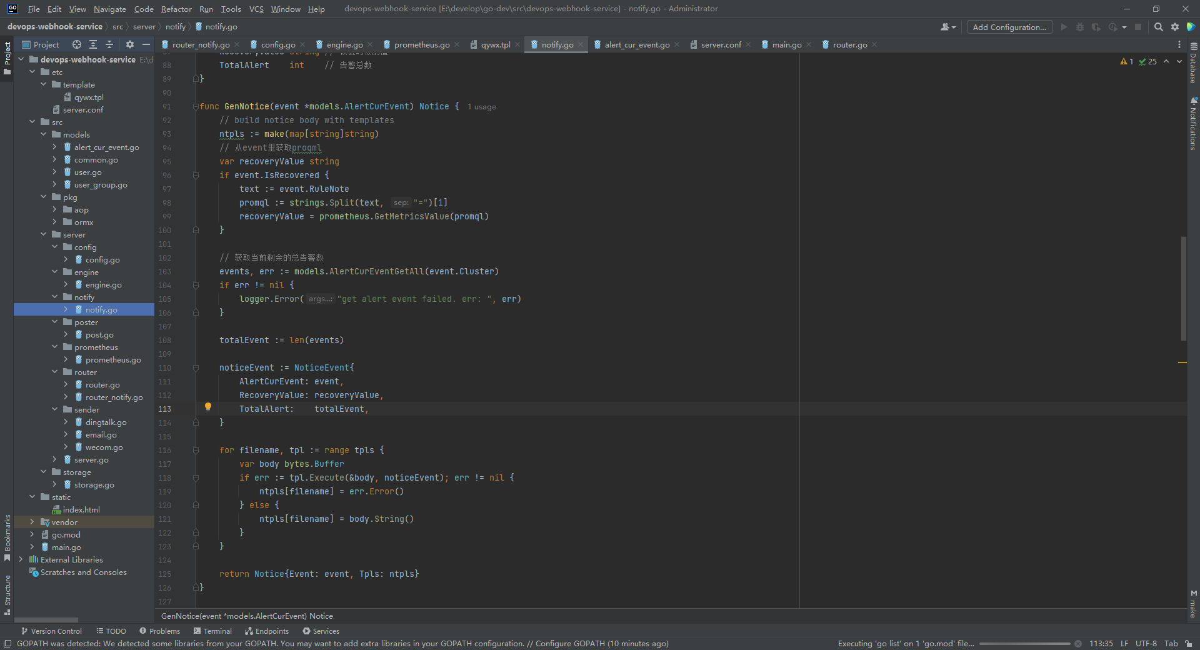The width and height of the screenshot is (1200, 650).
Task: Click the Stop icon in the run toolbar
Action: pyautogui.click(x=1138, y=27)
